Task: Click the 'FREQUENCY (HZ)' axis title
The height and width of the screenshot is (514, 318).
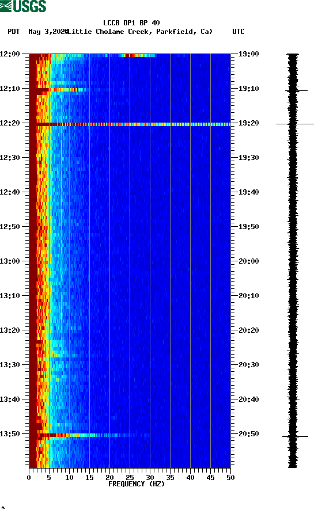Action: click(137, 484)
